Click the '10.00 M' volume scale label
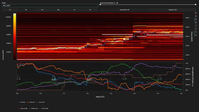199x112 pixels. 8,17
